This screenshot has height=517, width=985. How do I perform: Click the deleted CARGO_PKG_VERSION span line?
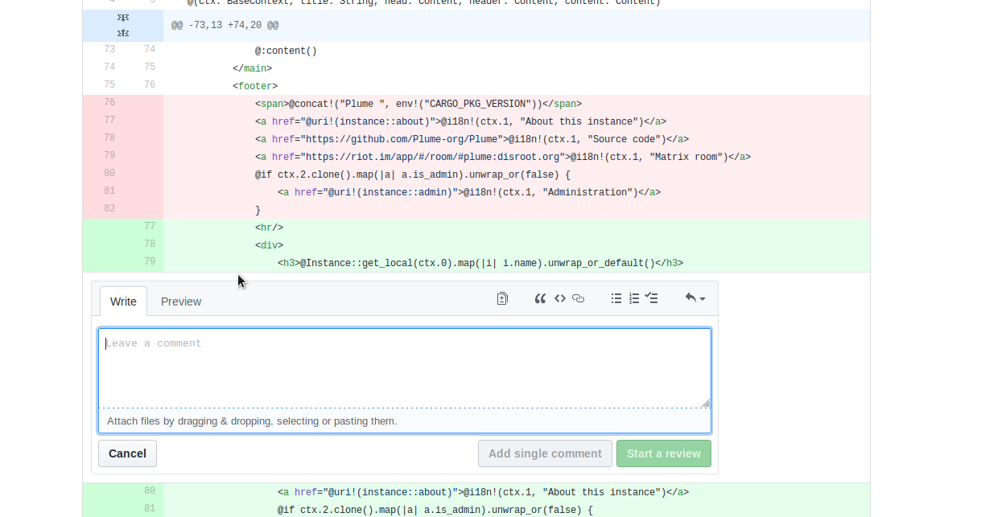coord(517,104)
